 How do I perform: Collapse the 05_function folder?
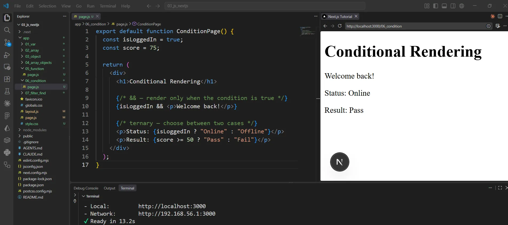[22, 69]
